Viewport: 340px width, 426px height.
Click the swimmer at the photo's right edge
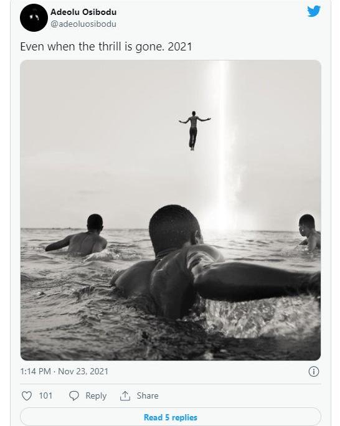309,232
